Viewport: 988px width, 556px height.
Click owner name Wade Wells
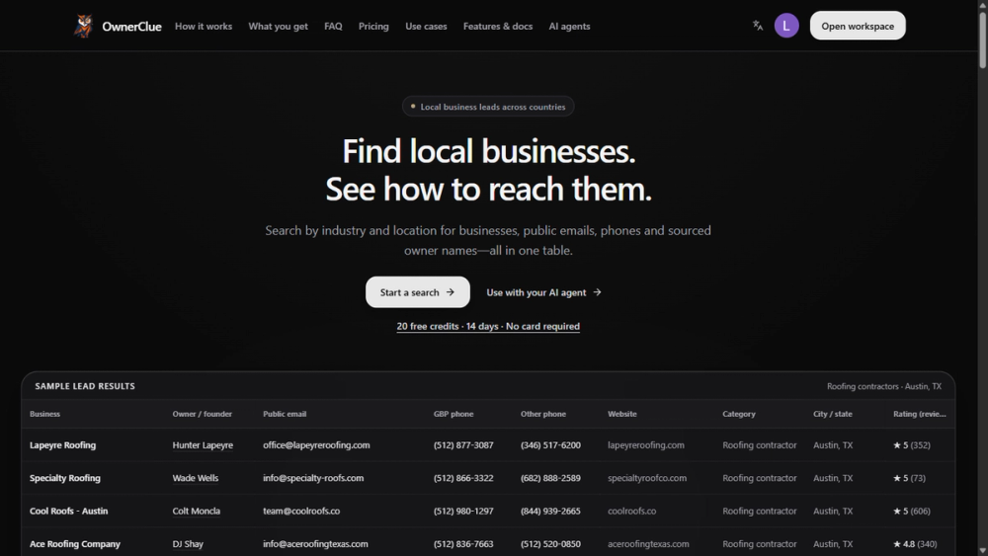[196, 478]
